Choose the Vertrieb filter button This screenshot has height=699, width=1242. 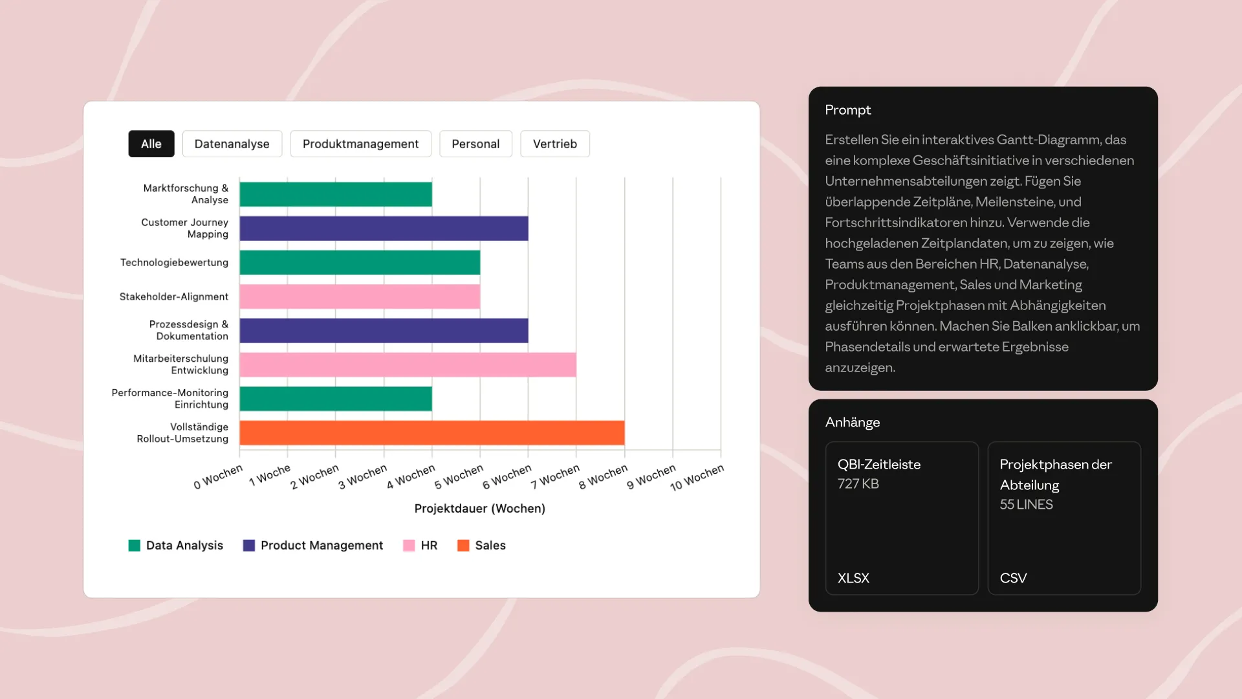554,144
